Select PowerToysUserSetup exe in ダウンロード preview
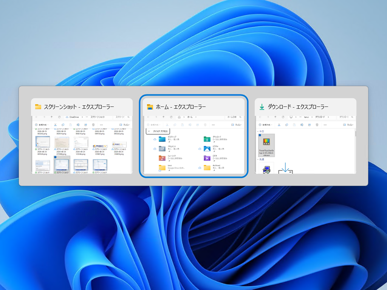The width and height of the screenshot is (387, 290). coord(266,145)
